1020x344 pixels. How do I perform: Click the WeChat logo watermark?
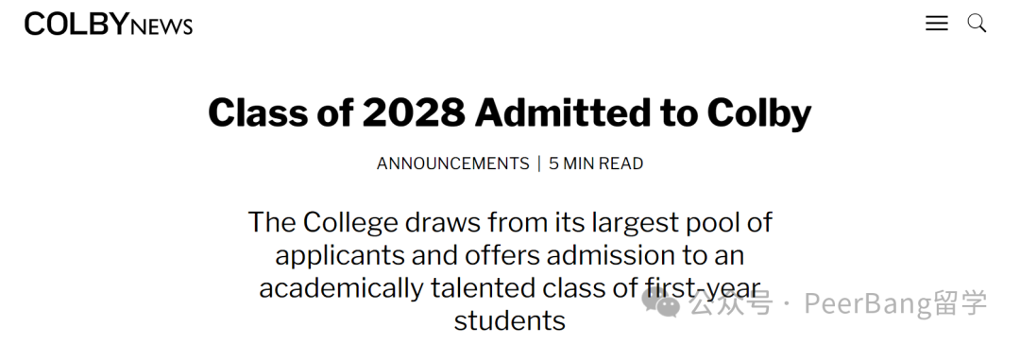(661, 303)
